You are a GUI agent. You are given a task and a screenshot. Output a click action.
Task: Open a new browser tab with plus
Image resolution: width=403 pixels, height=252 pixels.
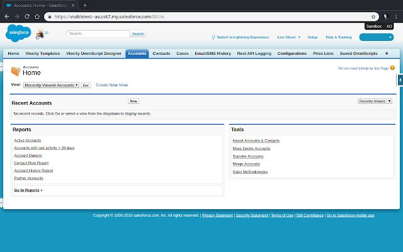[85, 5]
